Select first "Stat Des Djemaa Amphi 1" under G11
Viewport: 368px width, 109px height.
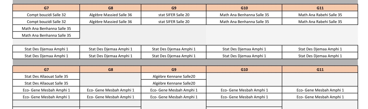(320, 49)
